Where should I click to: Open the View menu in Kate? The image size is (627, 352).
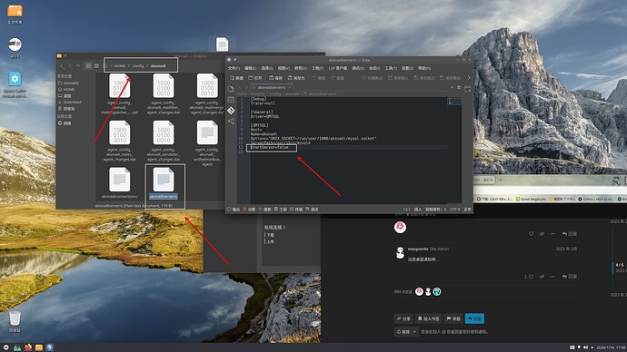[284, 68]
